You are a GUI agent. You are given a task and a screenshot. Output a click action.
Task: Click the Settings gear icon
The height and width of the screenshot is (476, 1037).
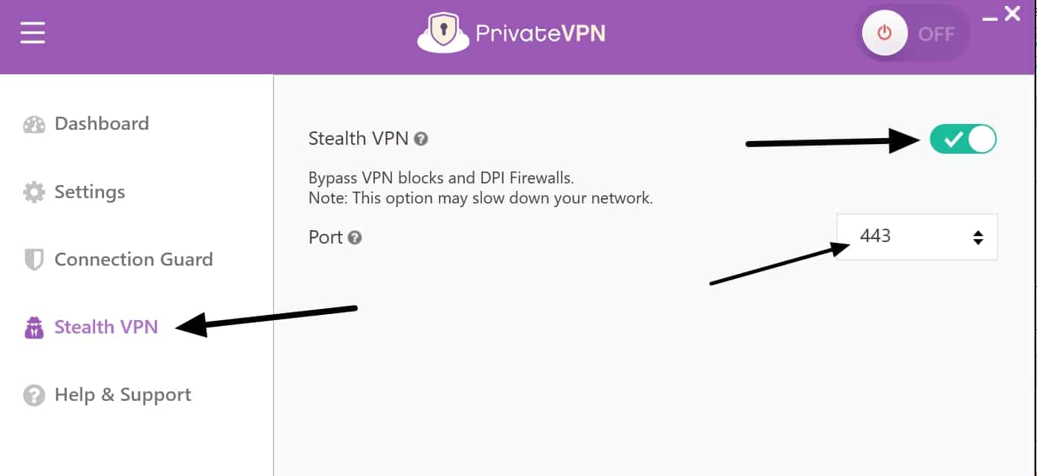click(34, 192)
